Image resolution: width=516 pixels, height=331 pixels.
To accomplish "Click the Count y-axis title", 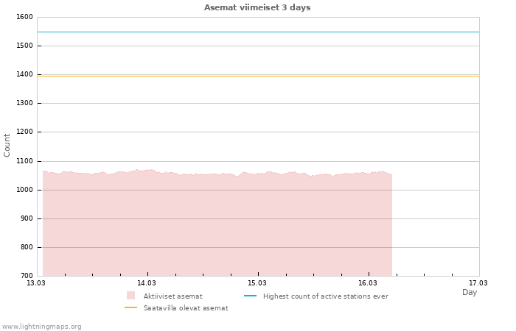I will (7, 145).
